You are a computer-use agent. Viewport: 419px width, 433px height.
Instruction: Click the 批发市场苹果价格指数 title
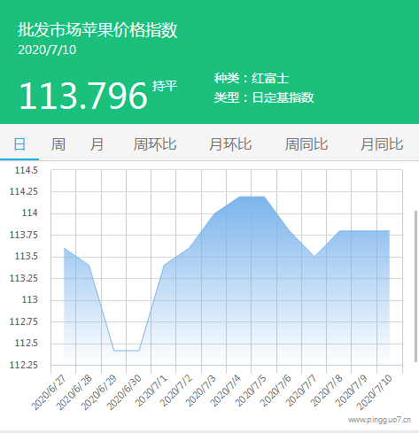(x=97, y=30)
